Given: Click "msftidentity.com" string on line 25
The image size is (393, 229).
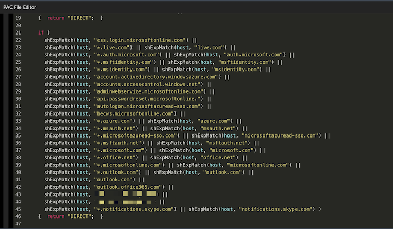Looking at the screenshot, I should tap(246, 62).
